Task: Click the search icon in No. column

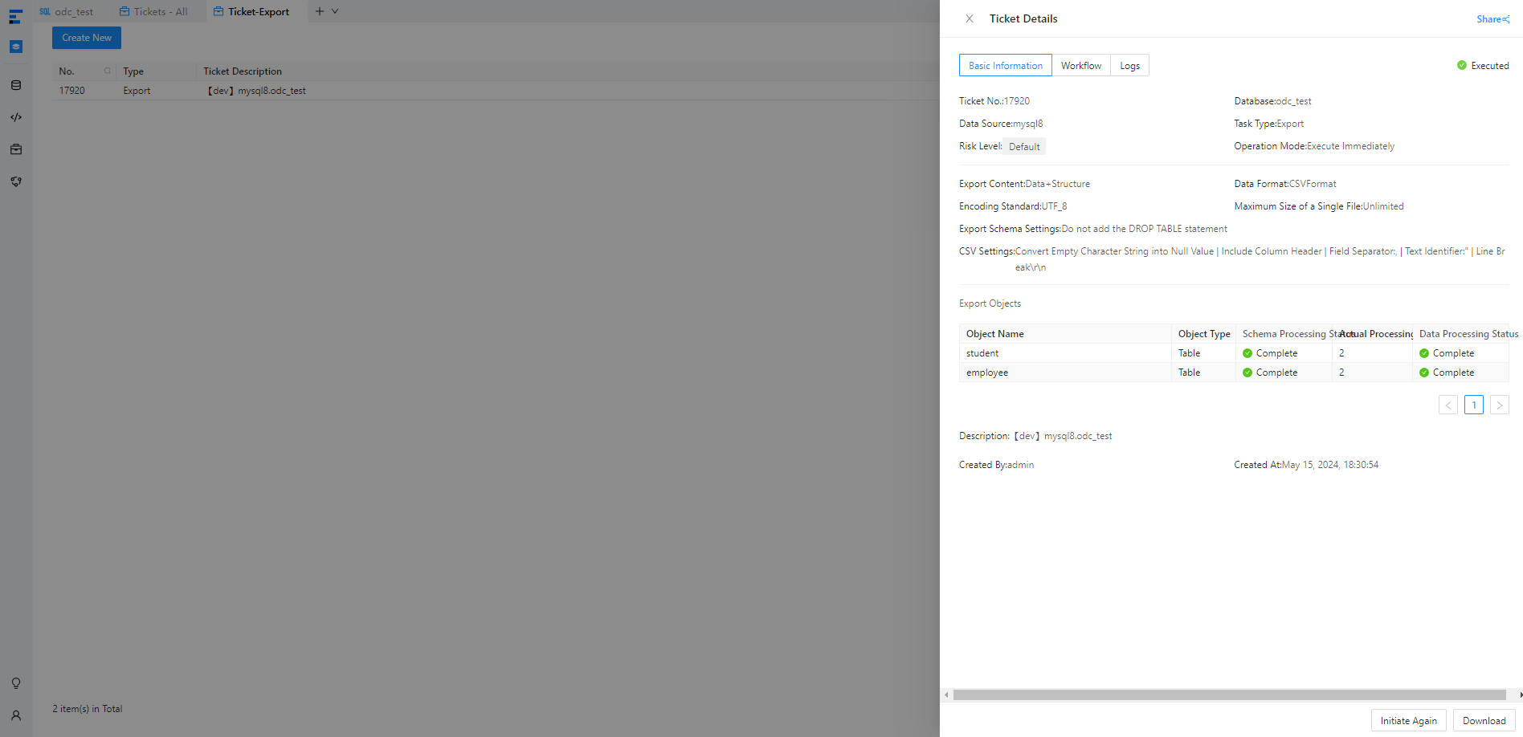Action: [x=107, y=71]
